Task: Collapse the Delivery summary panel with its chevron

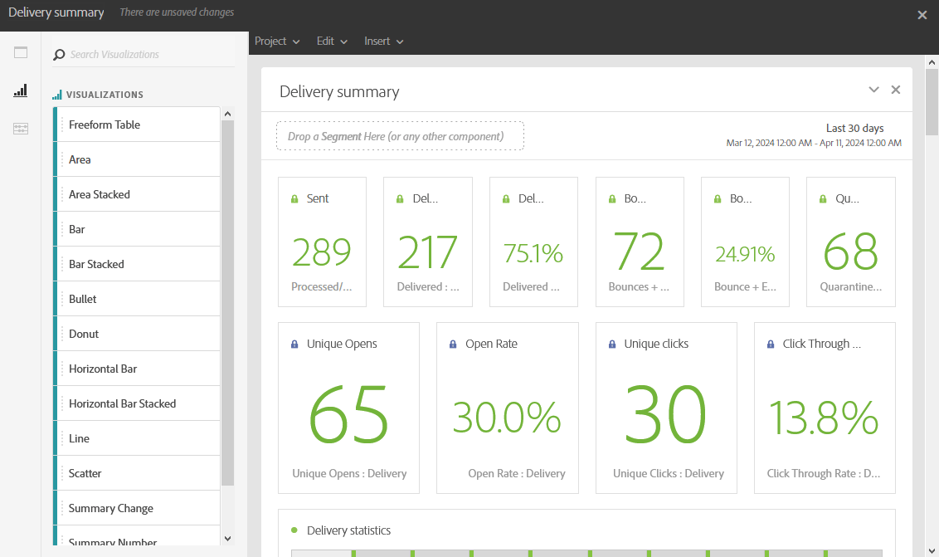Action: click(x=873, y=89)
